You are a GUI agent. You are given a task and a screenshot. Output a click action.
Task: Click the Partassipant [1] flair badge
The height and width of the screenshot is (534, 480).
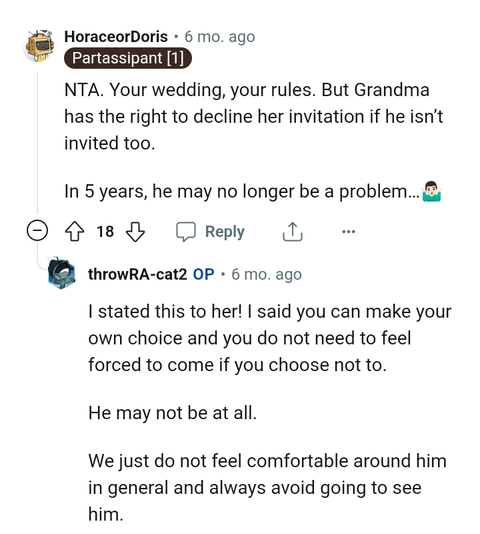(x=127, y=58)
